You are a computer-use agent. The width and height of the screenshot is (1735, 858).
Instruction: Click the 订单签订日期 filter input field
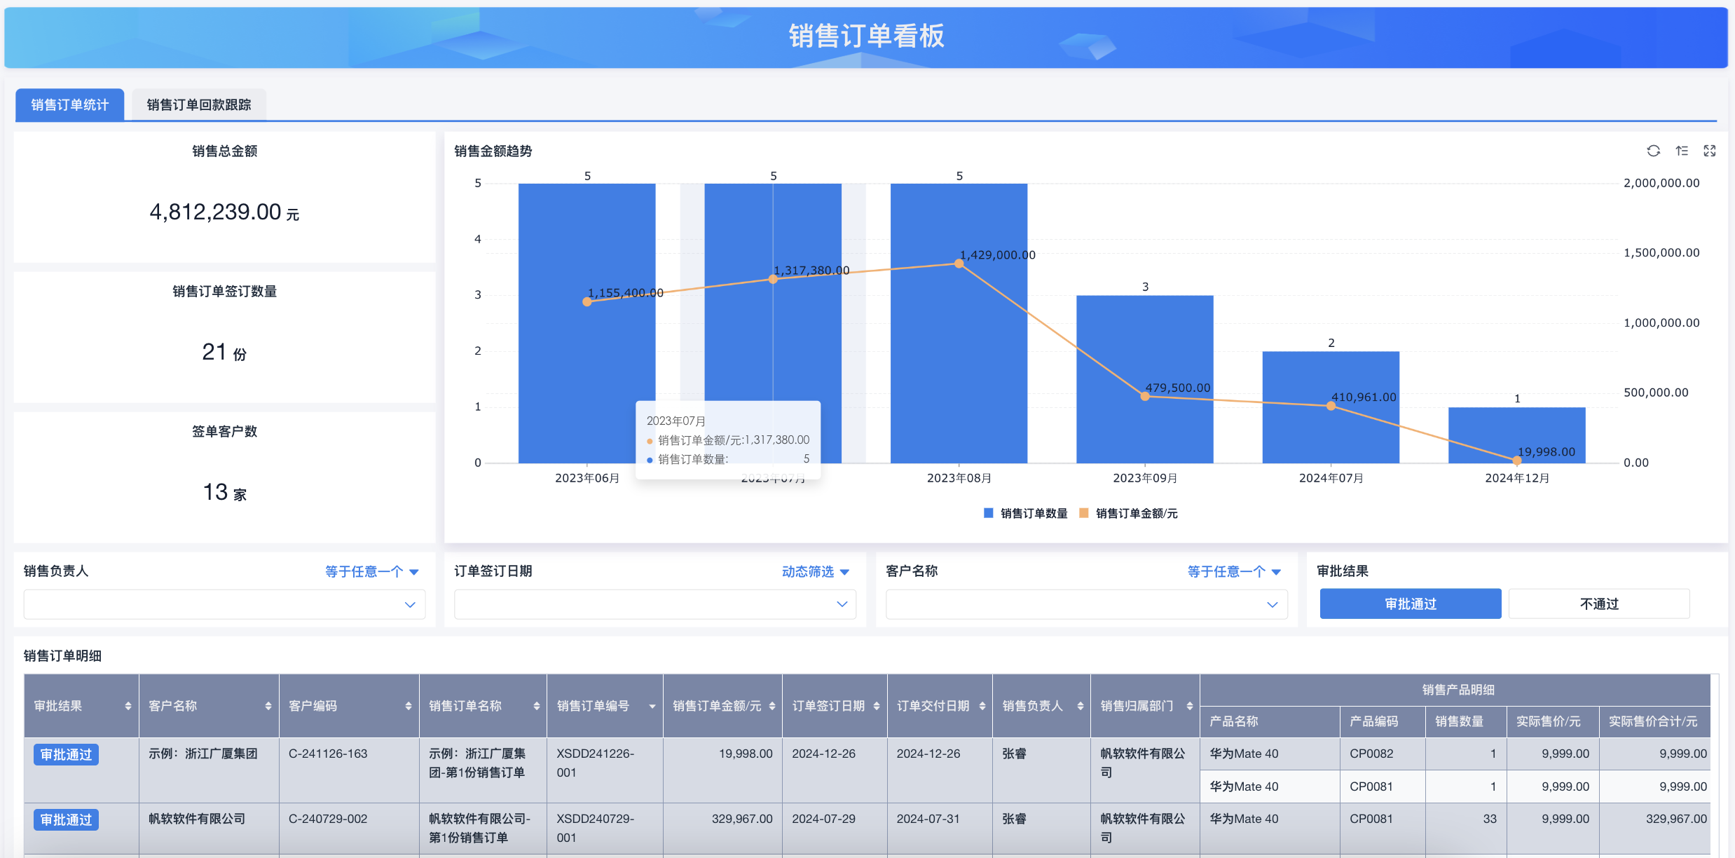(654, 604)
